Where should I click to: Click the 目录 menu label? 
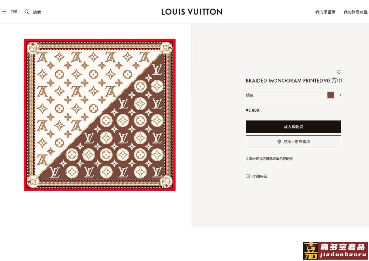click(x=14, y=12)
